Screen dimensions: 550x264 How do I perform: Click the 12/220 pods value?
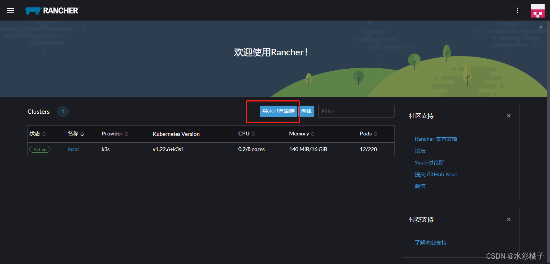368,149
